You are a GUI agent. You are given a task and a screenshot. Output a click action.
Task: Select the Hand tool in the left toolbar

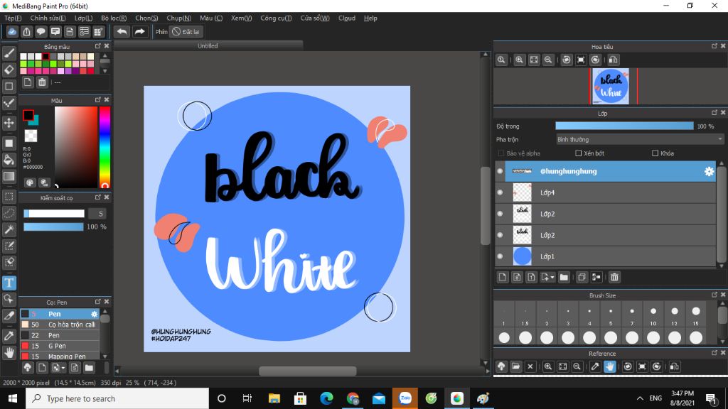coord(9,353)
